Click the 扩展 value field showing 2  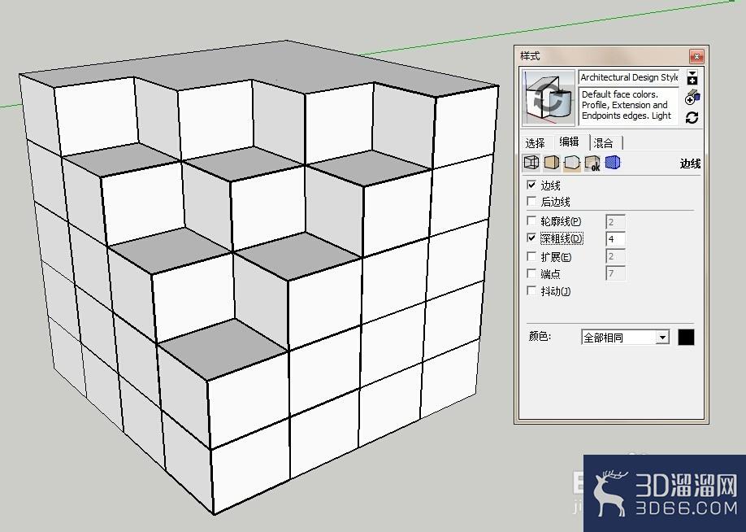pyautogui.click(x=615, y=256)
